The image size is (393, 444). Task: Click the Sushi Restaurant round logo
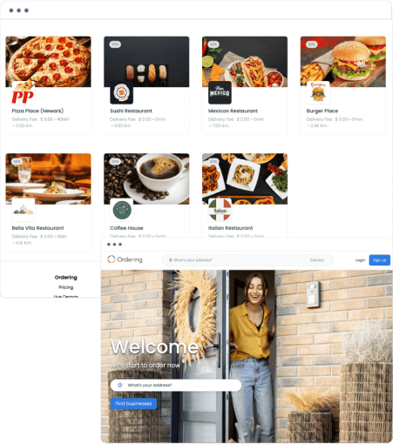pyautogui.click(x=121, y=93)
